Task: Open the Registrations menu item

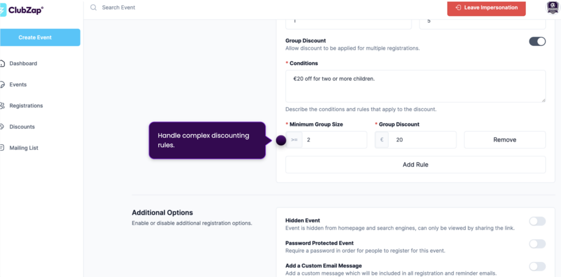Action: (26, 105)
